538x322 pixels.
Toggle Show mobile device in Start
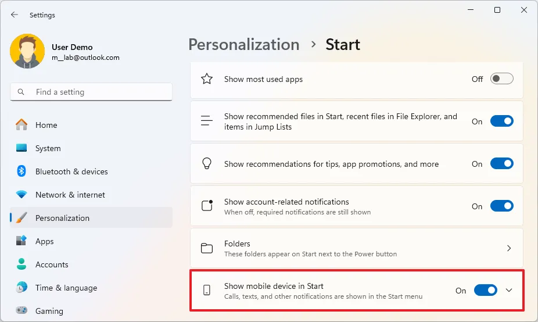tap(486, 291)
